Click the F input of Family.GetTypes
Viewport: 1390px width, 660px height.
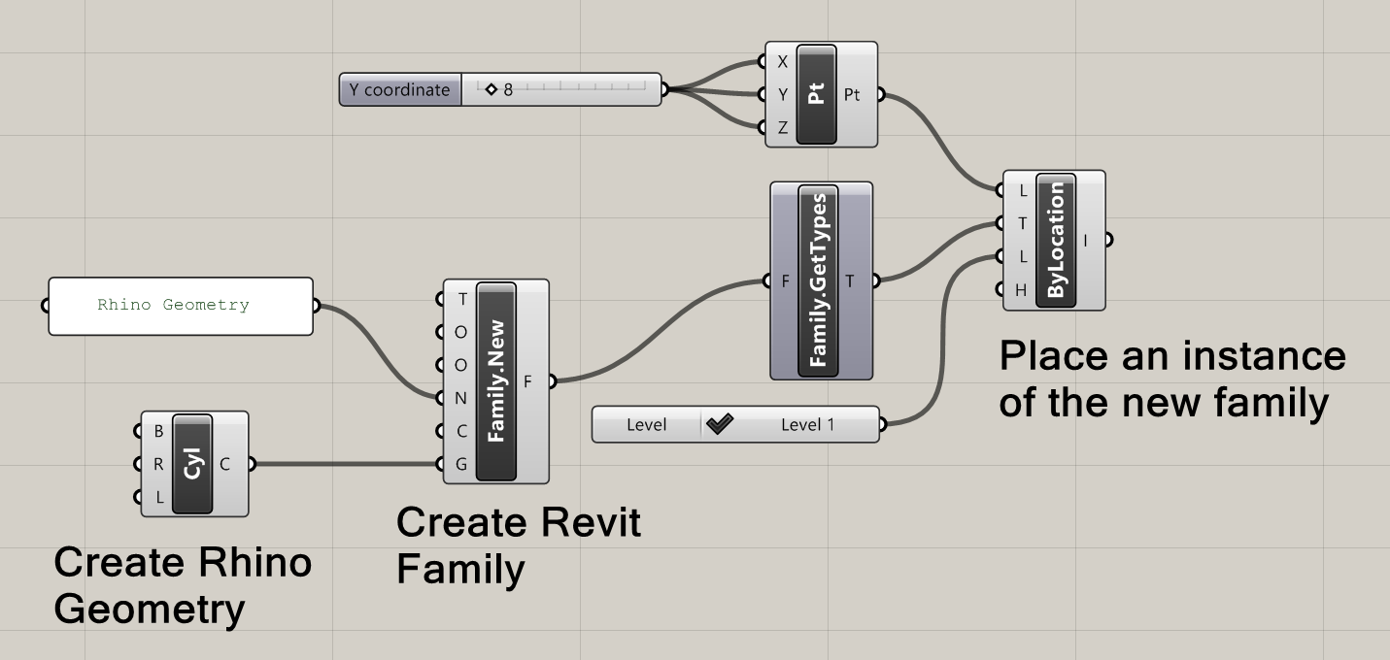tap(785, 281)
